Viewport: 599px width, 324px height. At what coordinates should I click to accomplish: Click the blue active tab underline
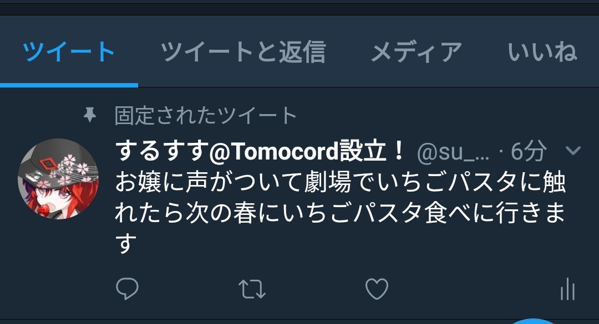[x=69, y=85]
